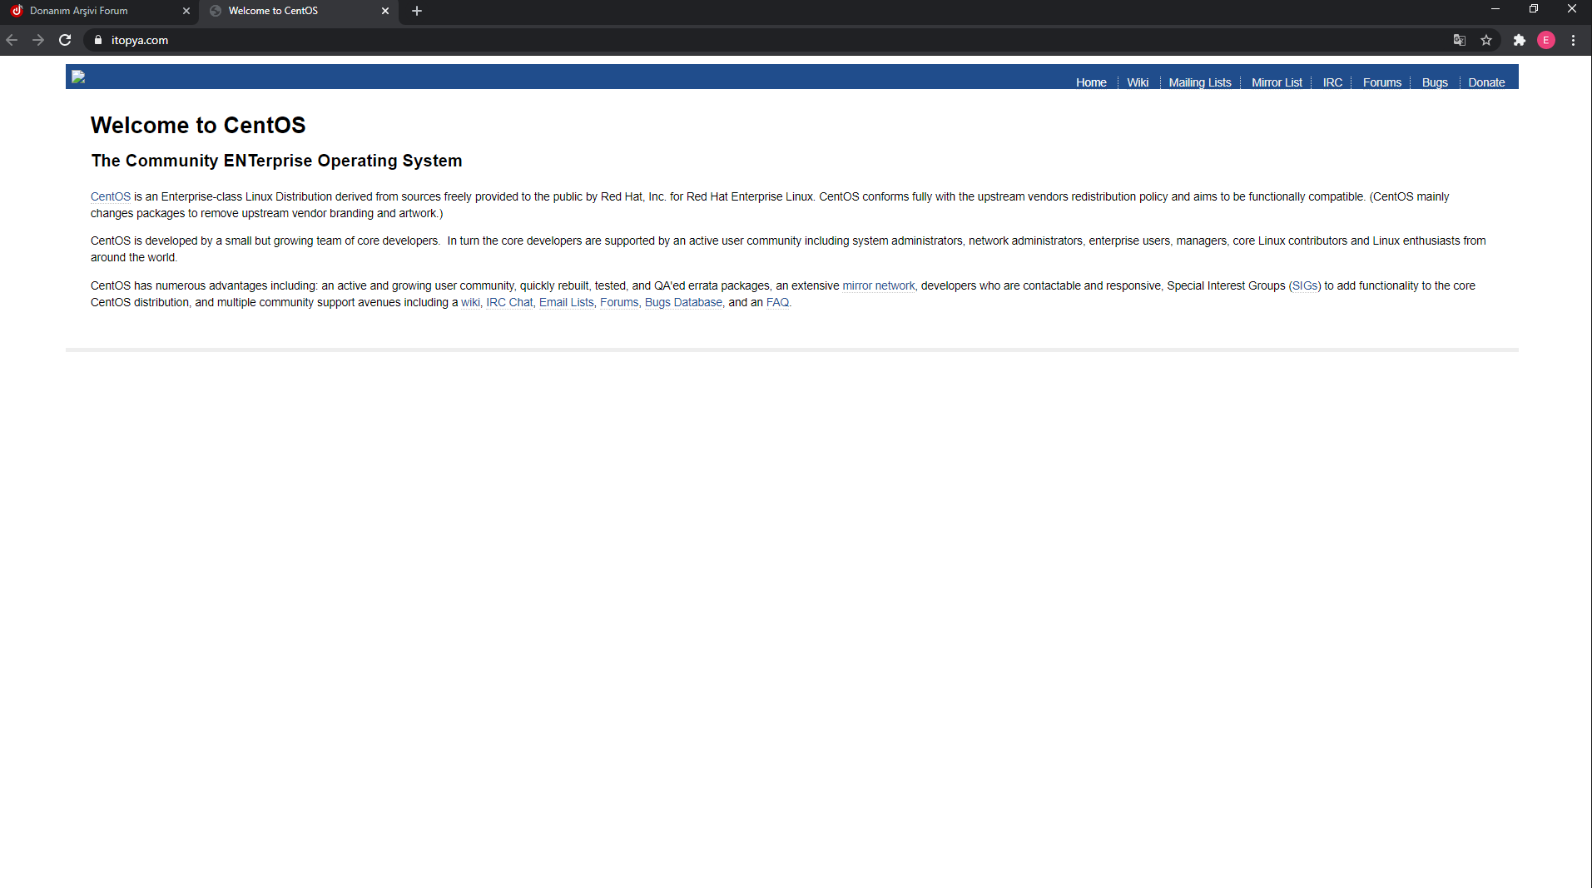Screen dimensions: 1592x888
Task: Open site security info via the padlock
Action: 97,40
